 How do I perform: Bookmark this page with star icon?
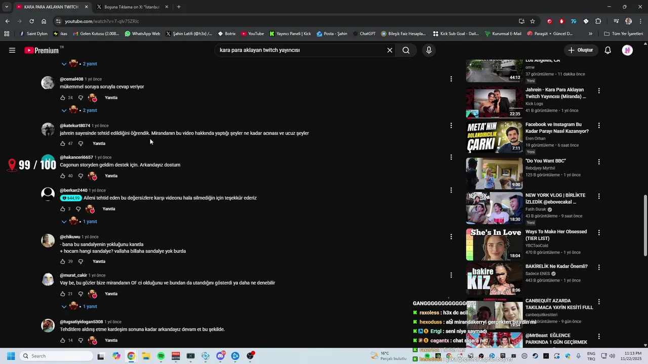533,21
